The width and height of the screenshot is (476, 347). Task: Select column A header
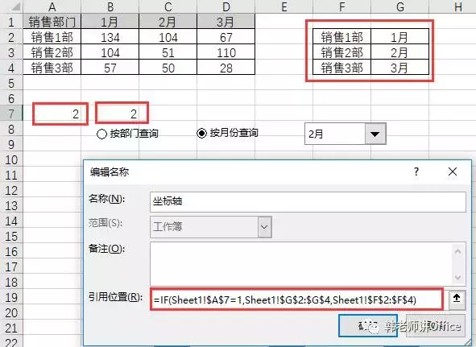pos(52,6)
